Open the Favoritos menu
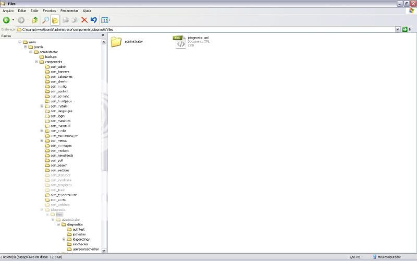The height and width of the screenshot is (261, 417). (x=50, y=10)
